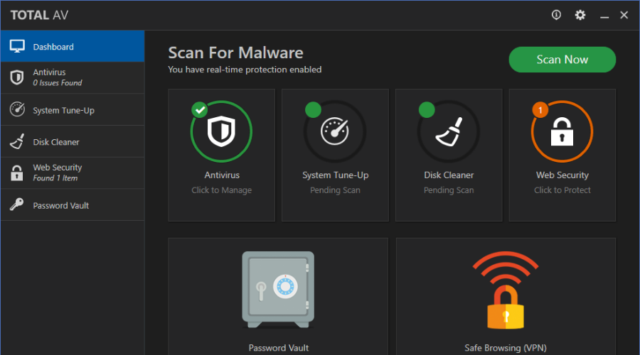640x355 pixels.
Task: Click the Dashboard monitor icon
Action: [x=17, y=46]
